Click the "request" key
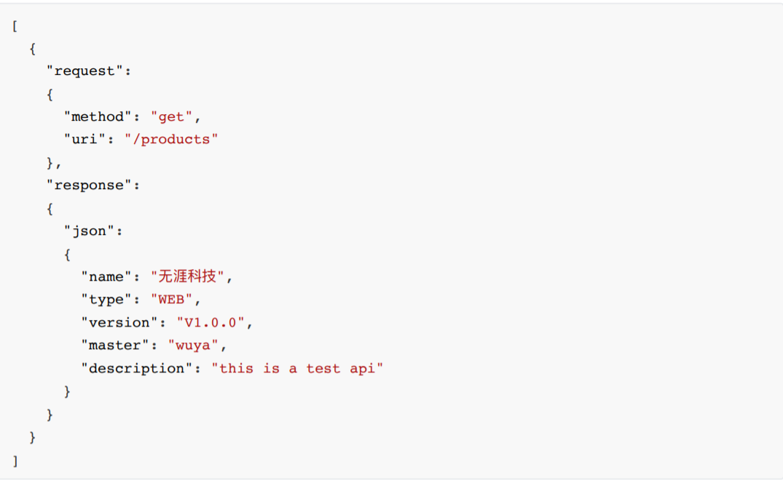 (84, 71)
